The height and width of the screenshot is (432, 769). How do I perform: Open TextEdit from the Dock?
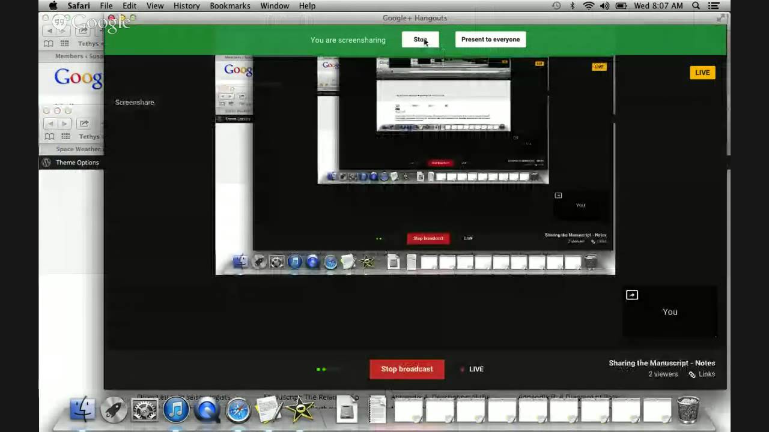270,410
